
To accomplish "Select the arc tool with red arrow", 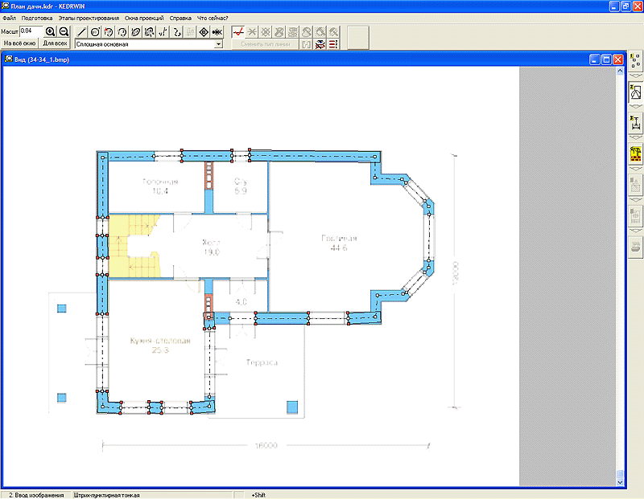I will [x=109, y=32].
